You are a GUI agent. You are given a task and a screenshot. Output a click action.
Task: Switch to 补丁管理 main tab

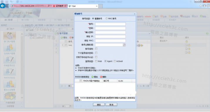click(58, 20)
